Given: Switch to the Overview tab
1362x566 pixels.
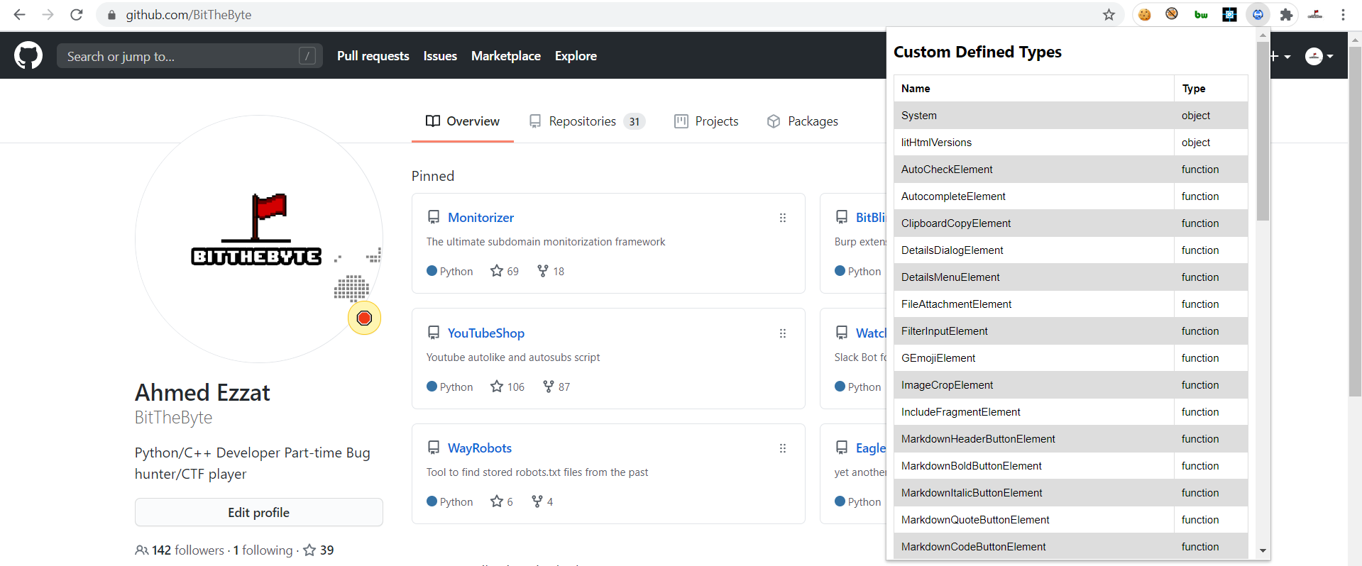Looking at the screenshot, I should [463, 121].
